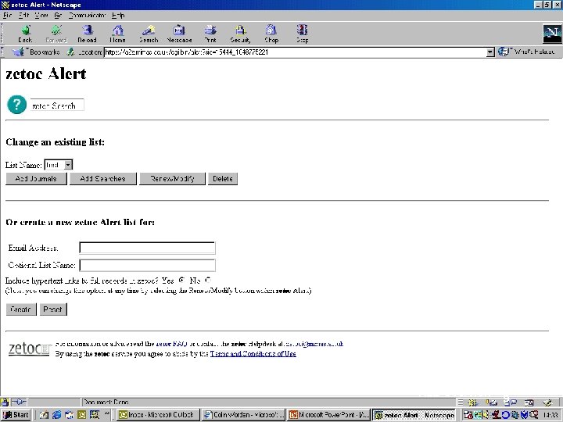Image resolution: width=563 pixels, height=422 pixels.
Task: Click the Add Searches button
Action: point(103,179)
